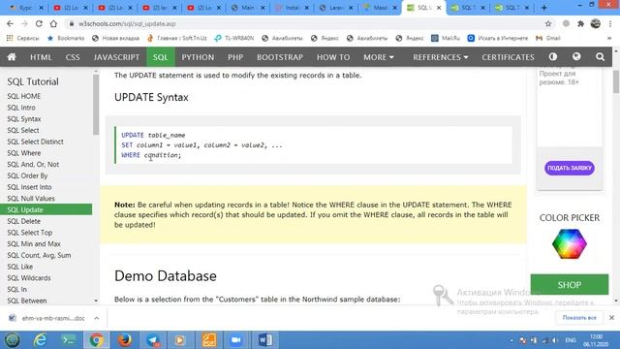Bookmark page with star icon
The width and height of the screenshot is (620, 349).
coord(548,23)
